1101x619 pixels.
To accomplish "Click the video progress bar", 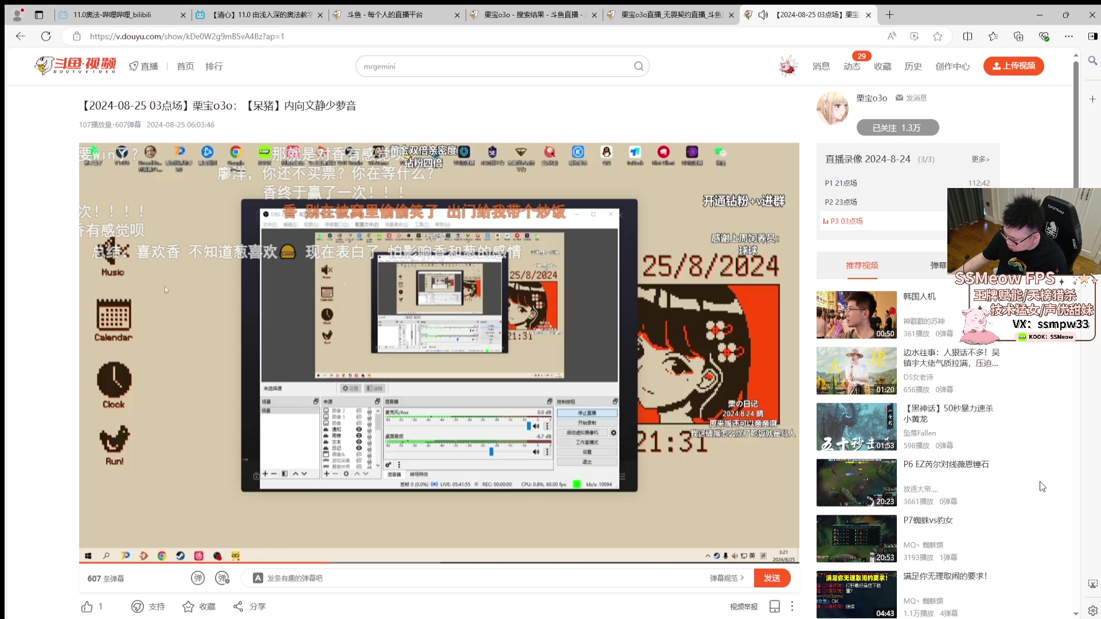I will click(439, 563).
